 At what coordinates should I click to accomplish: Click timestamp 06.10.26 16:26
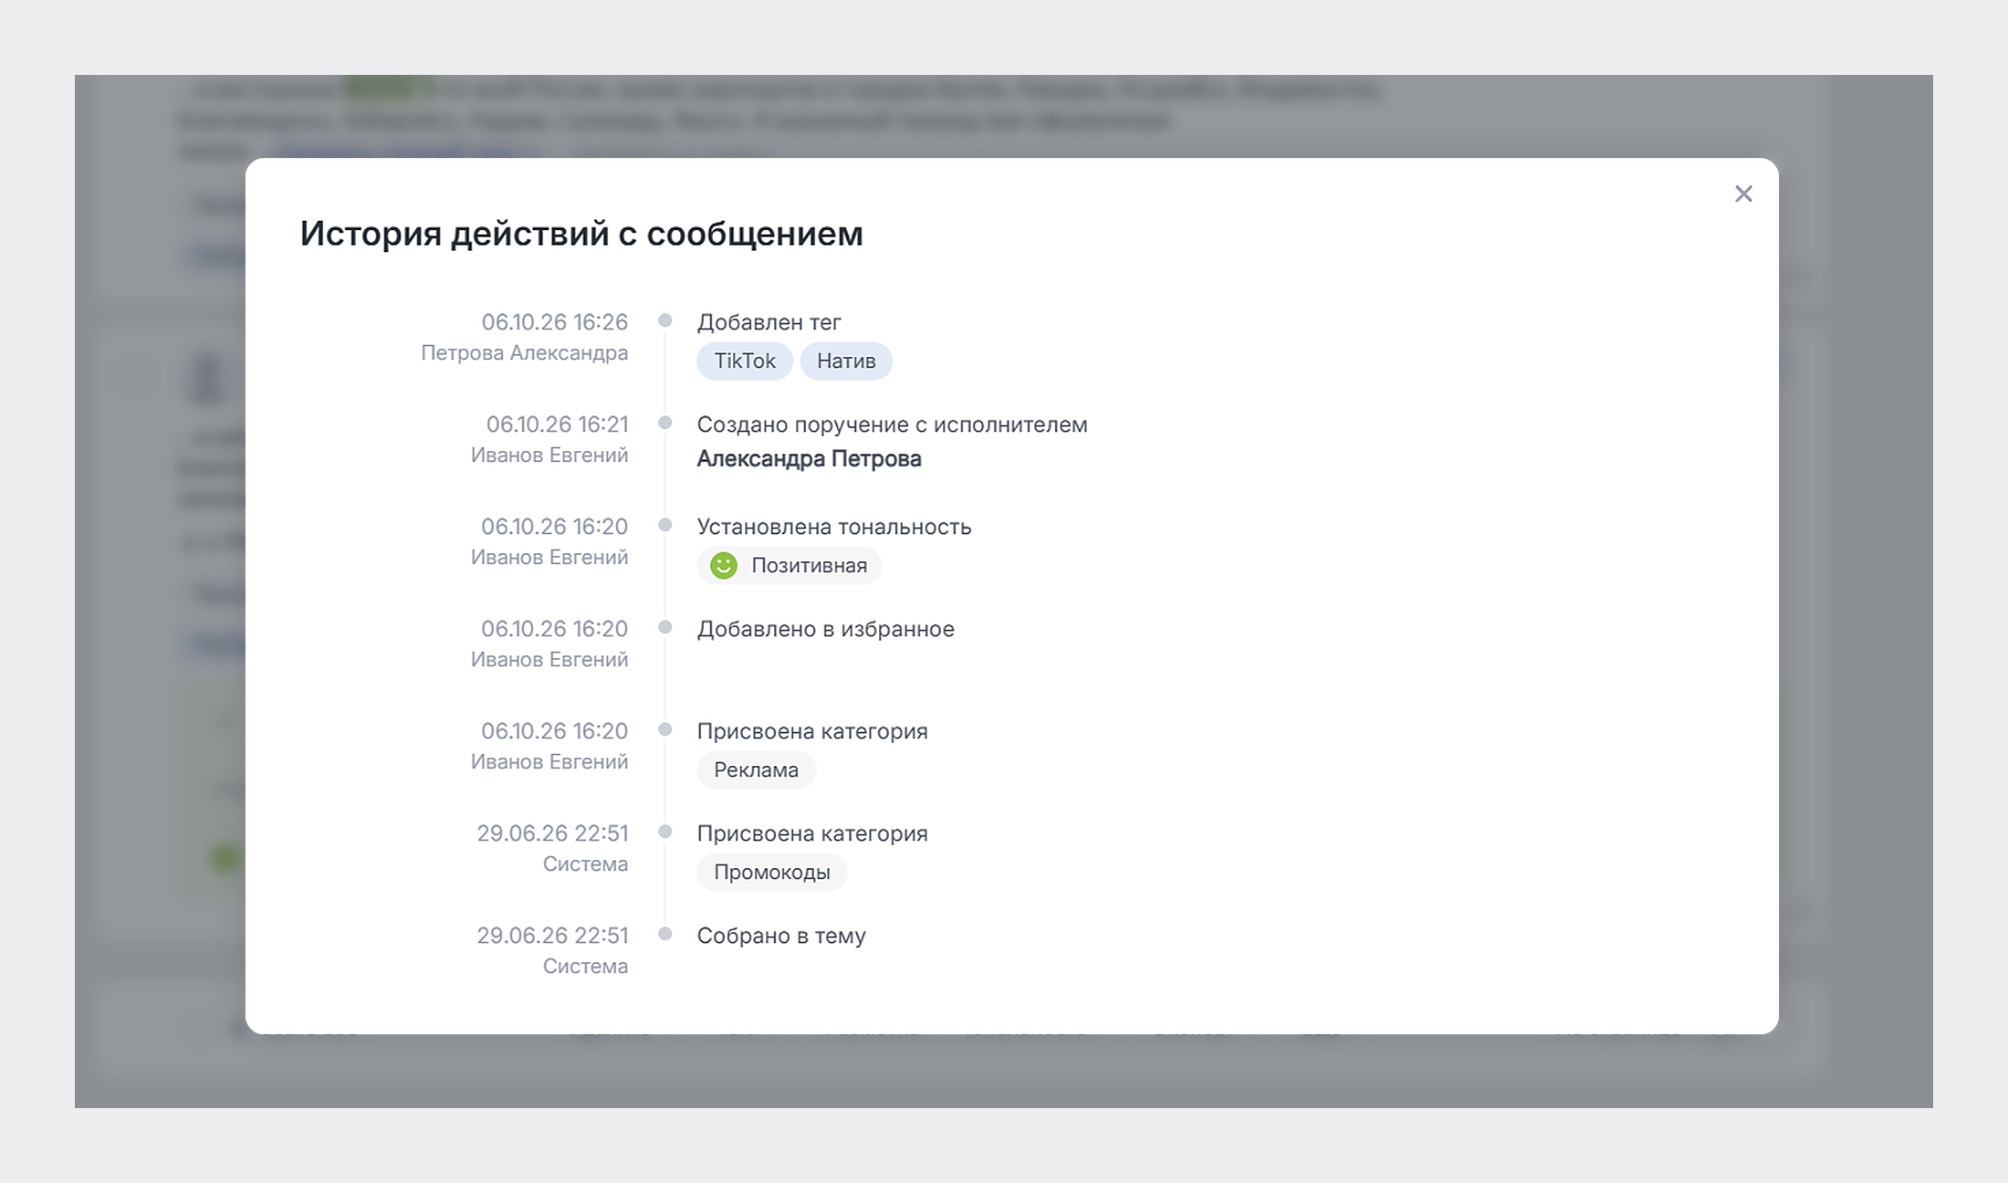(555, 322)
